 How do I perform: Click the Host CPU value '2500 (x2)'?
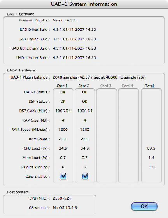point(62,198)
